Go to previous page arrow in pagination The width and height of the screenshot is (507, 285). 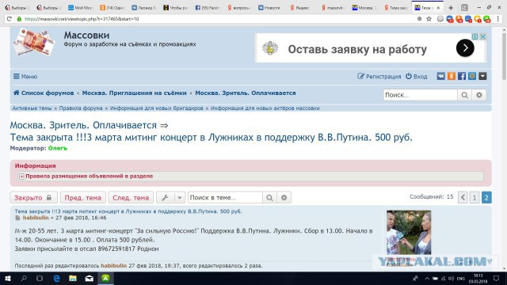point(463,197)
